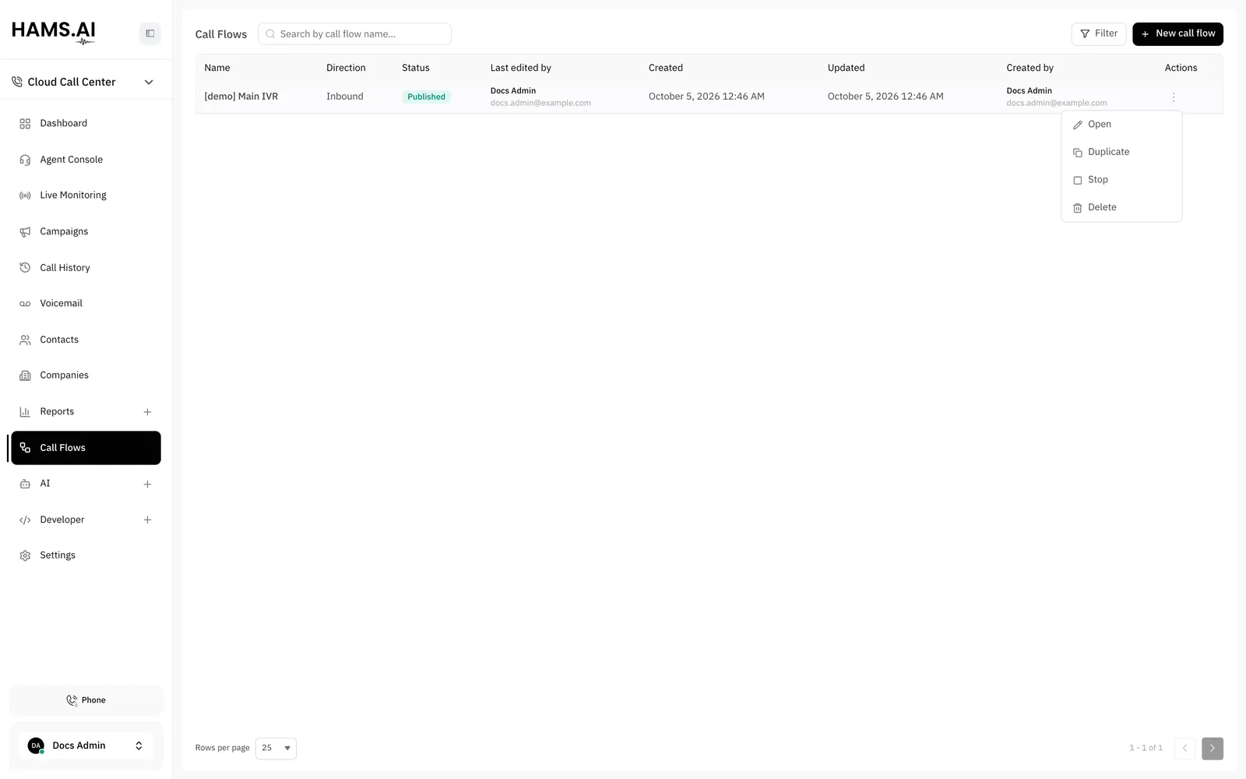Screen dimensions: 1246x779
Task: Select Call Flows sidebar item
Action: [x=86, y=448]
